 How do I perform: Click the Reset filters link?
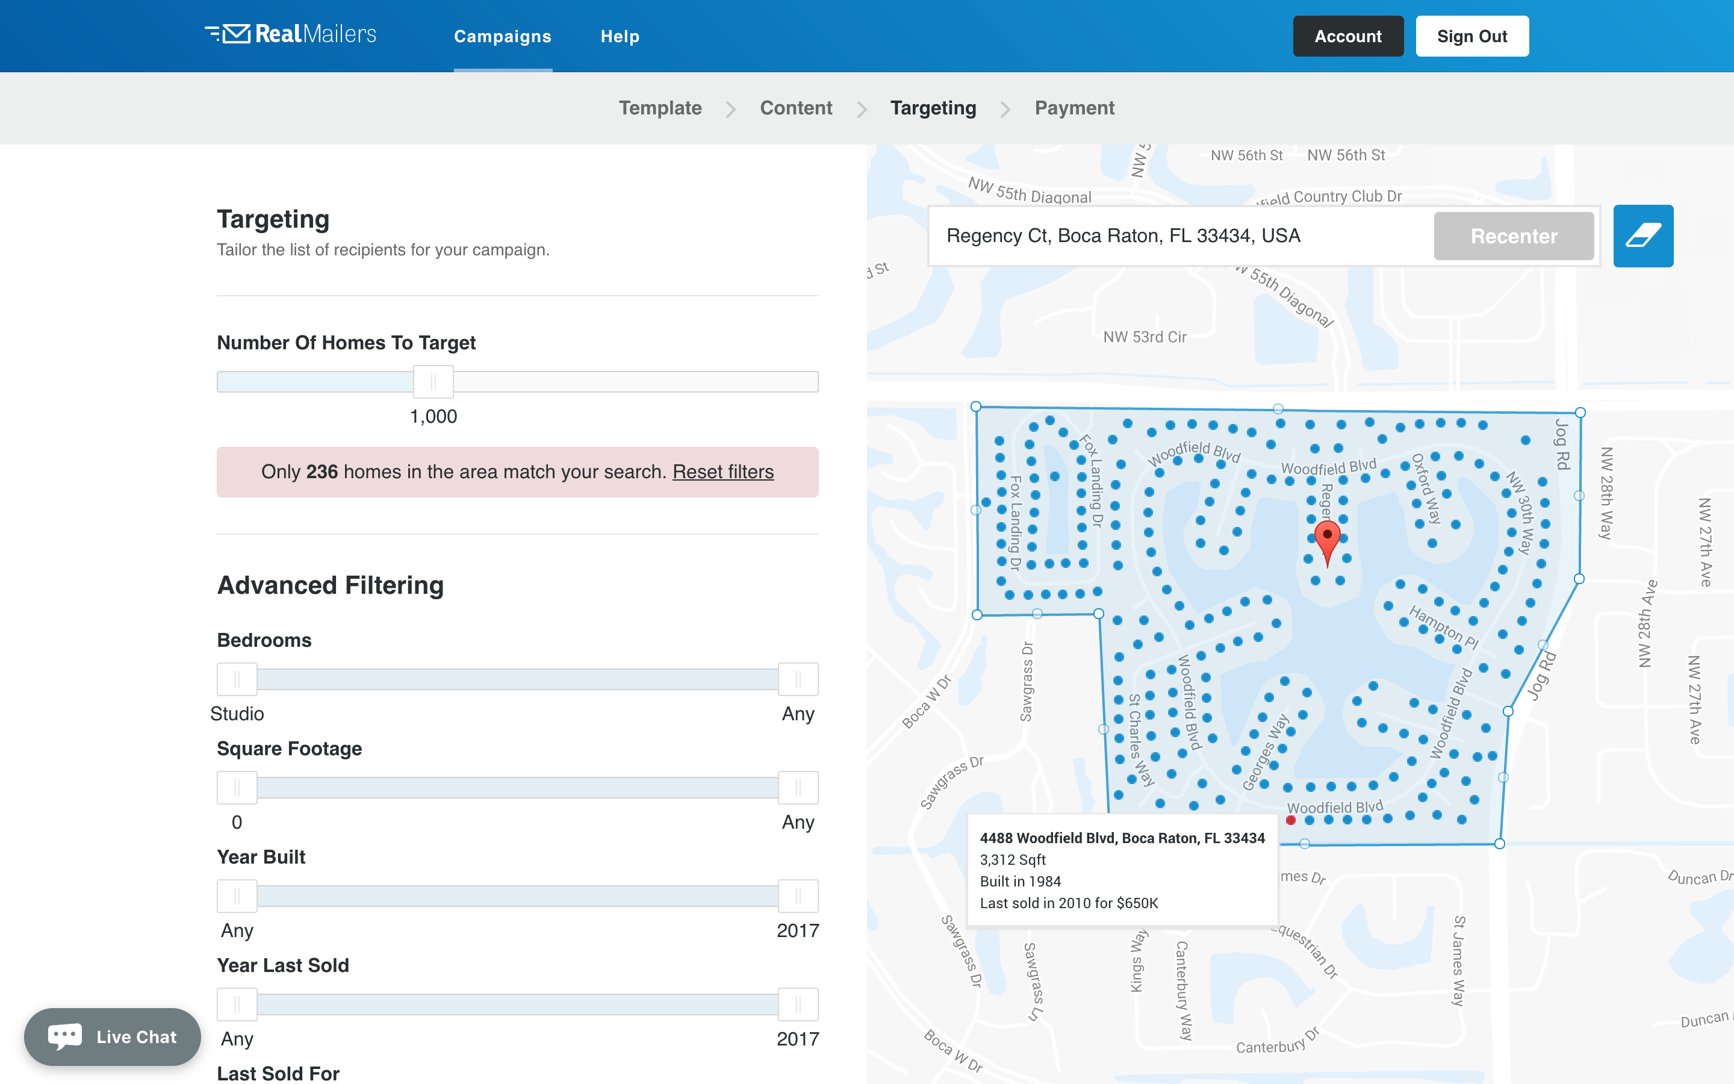click(722, 472)
